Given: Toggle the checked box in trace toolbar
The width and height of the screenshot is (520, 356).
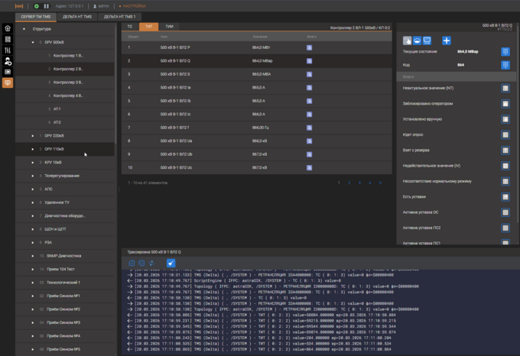Looking at the screenshot, I should pyautogui.click(x=171, y=263).
